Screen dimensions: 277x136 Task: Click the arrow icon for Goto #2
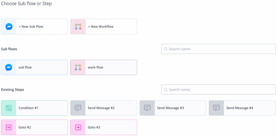[9, 127]
